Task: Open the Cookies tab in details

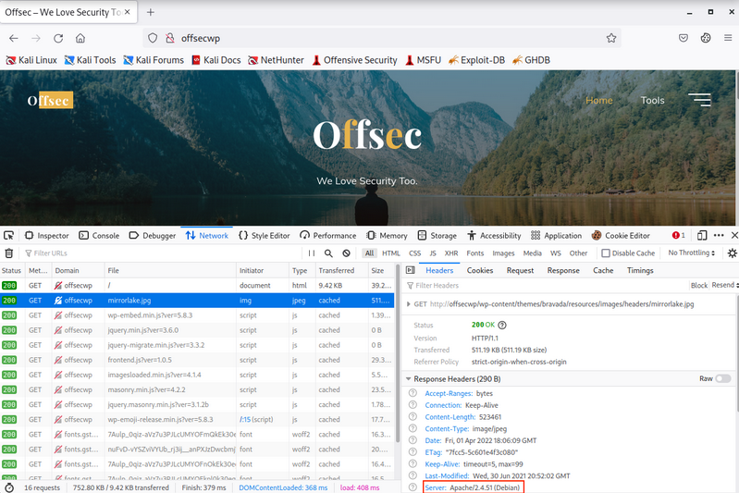Action: [x=479, y=270]
